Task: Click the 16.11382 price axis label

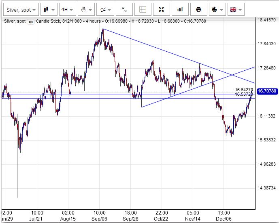Action: coord(266,116)
